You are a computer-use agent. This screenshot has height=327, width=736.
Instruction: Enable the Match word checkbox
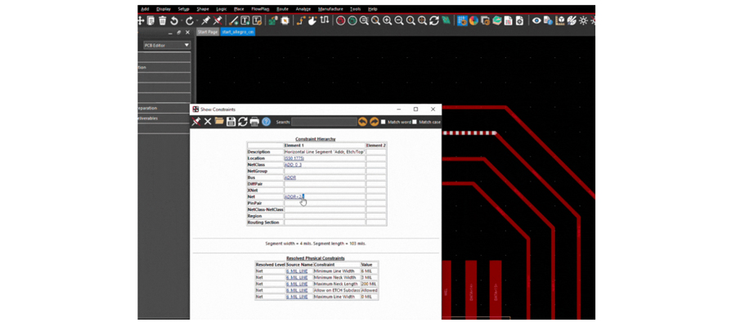coord(384,122)
